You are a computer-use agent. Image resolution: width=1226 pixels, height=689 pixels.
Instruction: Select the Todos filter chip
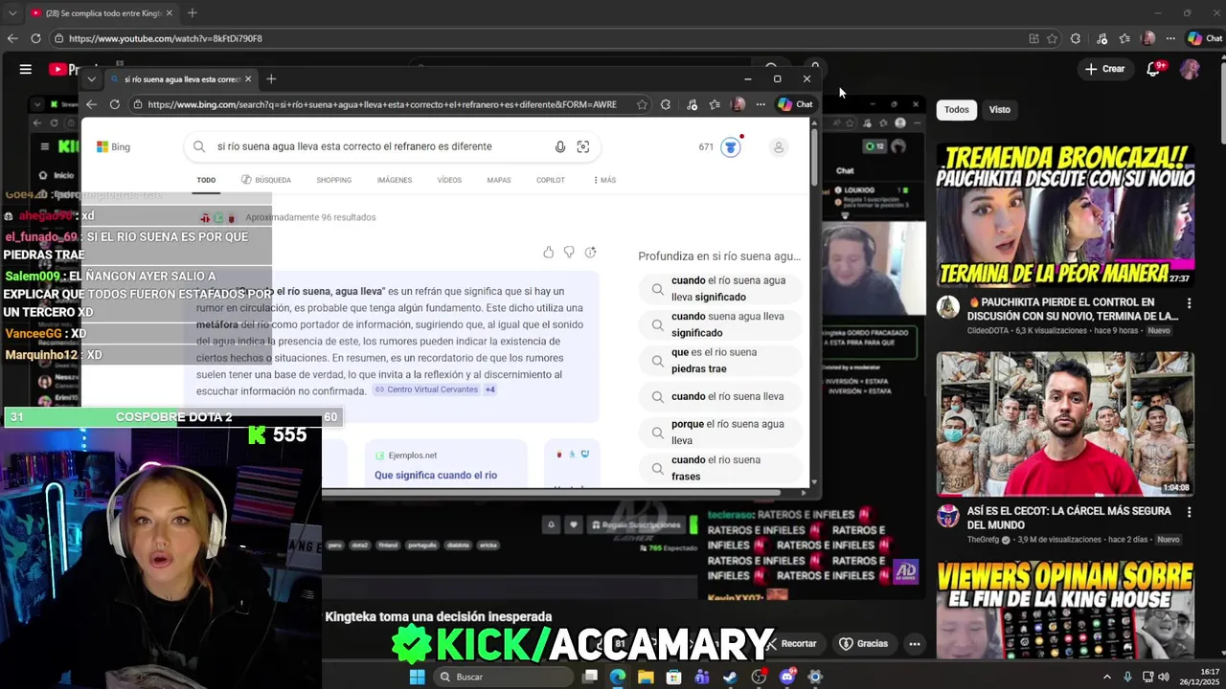957,109
